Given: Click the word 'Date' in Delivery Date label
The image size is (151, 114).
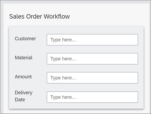Looking at the screenshot, I should (x=20, y=100).
